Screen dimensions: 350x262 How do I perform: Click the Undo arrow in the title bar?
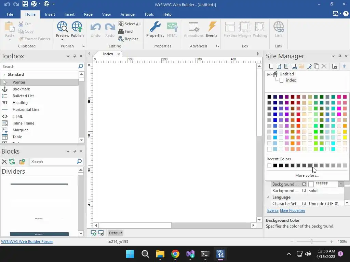tap(7, 4)
